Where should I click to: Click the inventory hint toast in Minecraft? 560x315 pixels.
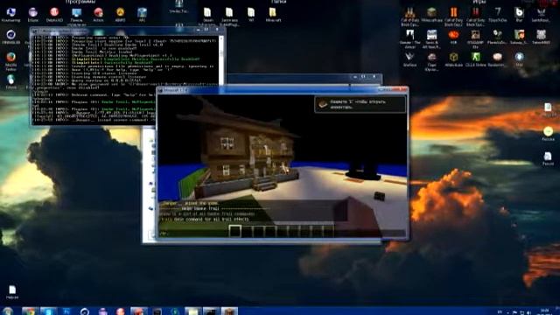(360, 104)
